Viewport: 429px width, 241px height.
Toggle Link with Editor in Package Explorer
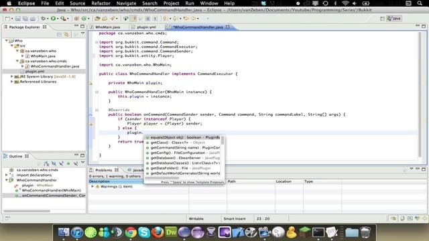66,34
